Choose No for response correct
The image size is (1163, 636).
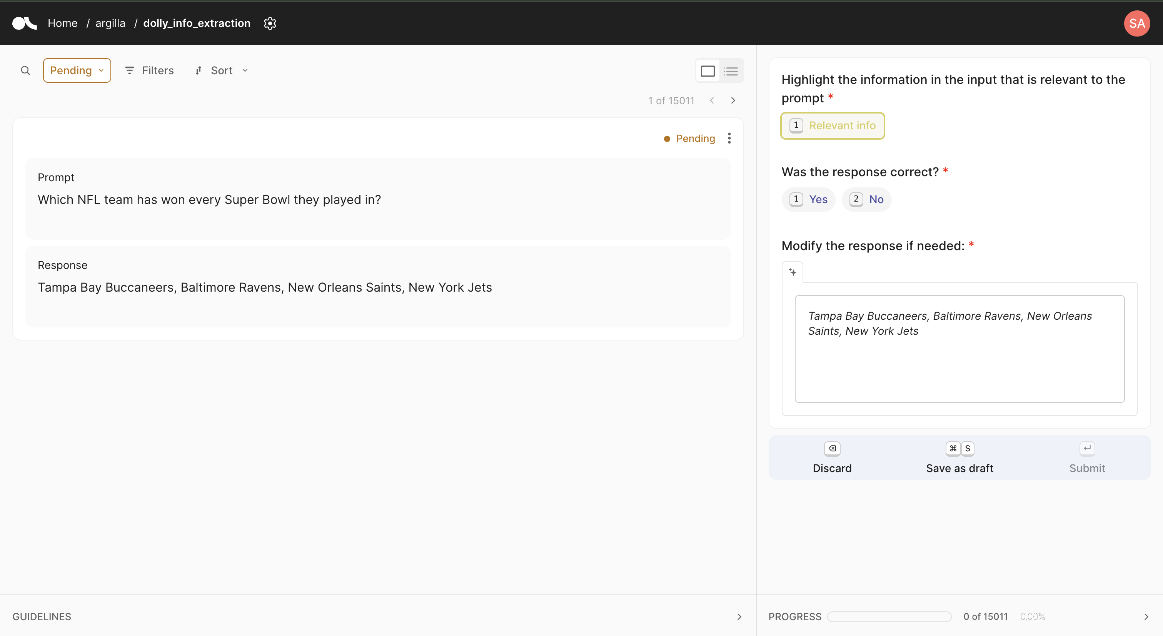(x=866, y=200)
